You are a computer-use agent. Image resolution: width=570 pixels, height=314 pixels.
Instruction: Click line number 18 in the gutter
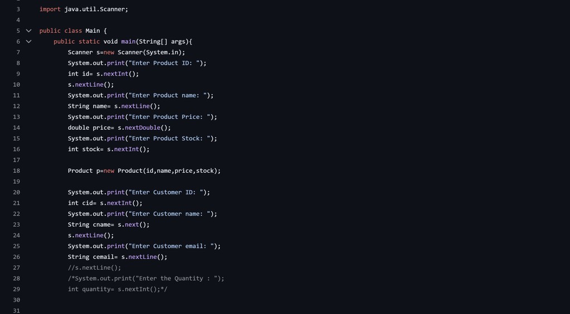pos(16,171)
